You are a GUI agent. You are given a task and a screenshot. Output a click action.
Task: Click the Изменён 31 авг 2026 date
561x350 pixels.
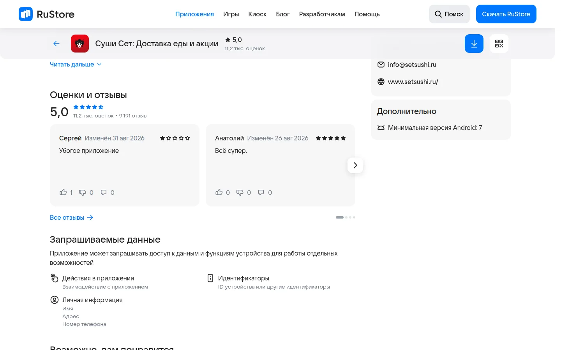click(x=115, y=138)
